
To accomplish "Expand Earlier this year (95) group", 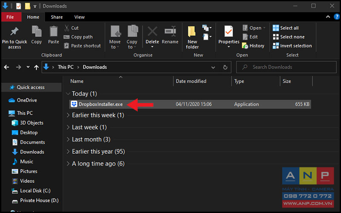I will tap(68, 152).
